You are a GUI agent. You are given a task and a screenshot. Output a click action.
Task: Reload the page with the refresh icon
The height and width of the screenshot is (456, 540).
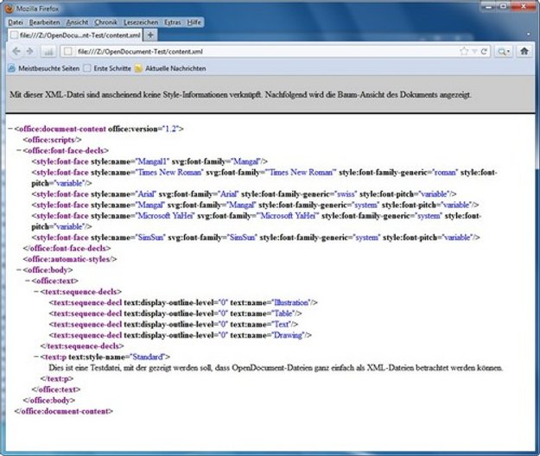484,52
